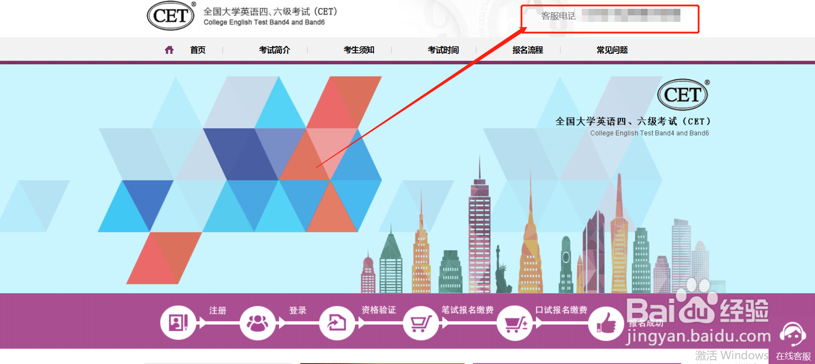Click the CET logo in the header
This screenshot has width=815, height=364.
[x=171, y=16]
